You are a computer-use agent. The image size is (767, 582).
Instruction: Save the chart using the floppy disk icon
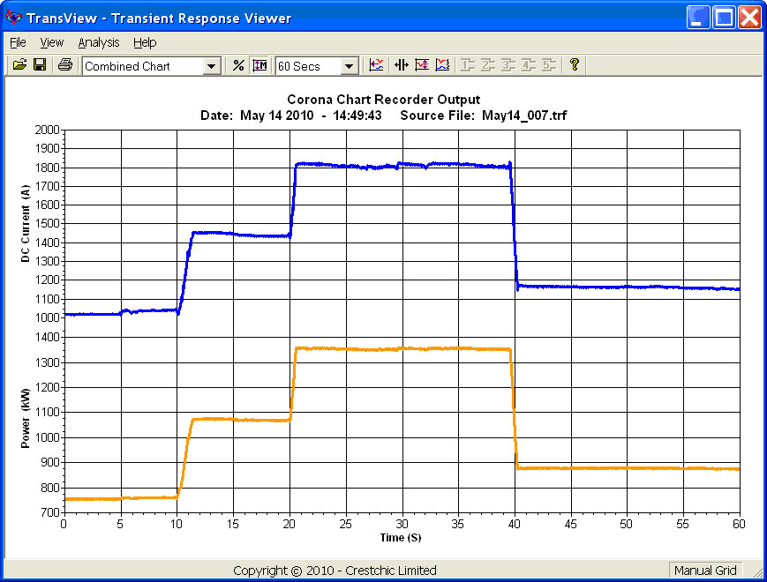(x=40, y=65)
